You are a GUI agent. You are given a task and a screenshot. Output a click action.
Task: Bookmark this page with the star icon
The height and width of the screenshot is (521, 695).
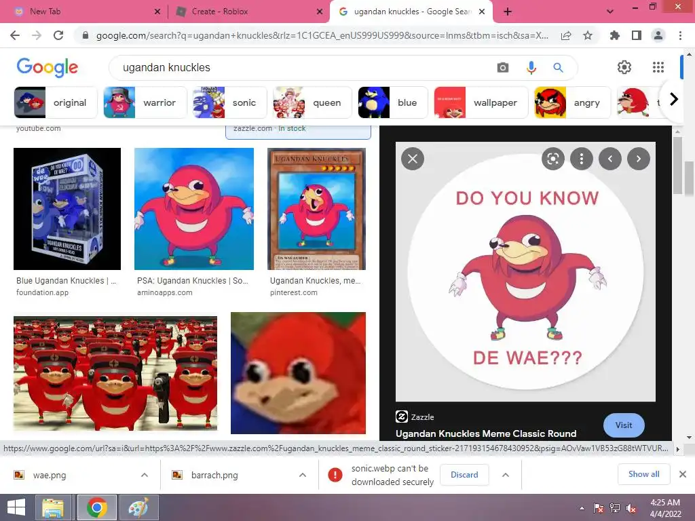pyautogui.click(x=588, y=35)
